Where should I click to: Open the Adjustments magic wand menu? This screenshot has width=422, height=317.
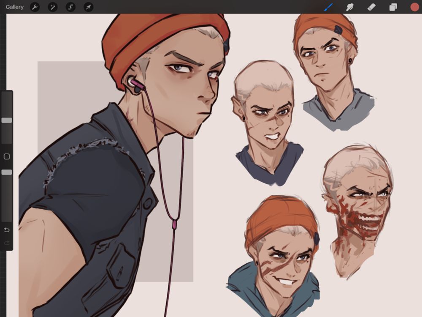click(x=53, y=7)
